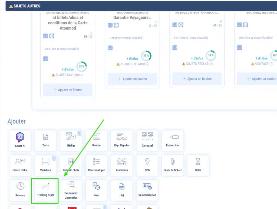Image resolution: width=277 pixels, height=209 pixels.
Task: Add an Evaluation rating block
Action: coord(122,165)
